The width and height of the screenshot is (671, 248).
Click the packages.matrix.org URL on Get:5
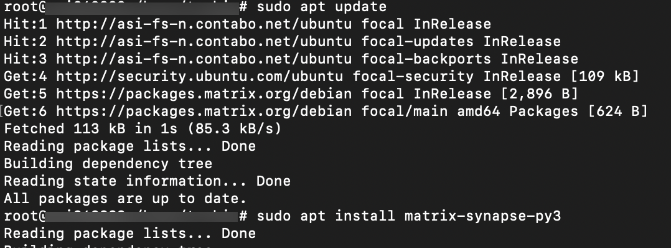point(204,94)
